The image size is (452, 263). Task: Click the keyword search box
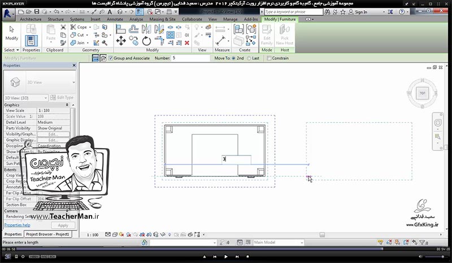pos(293,12)
